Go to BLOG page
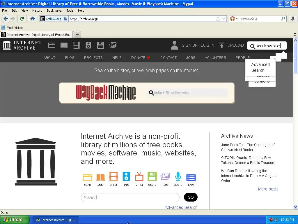The image size is (298, 224). (70, 57)
